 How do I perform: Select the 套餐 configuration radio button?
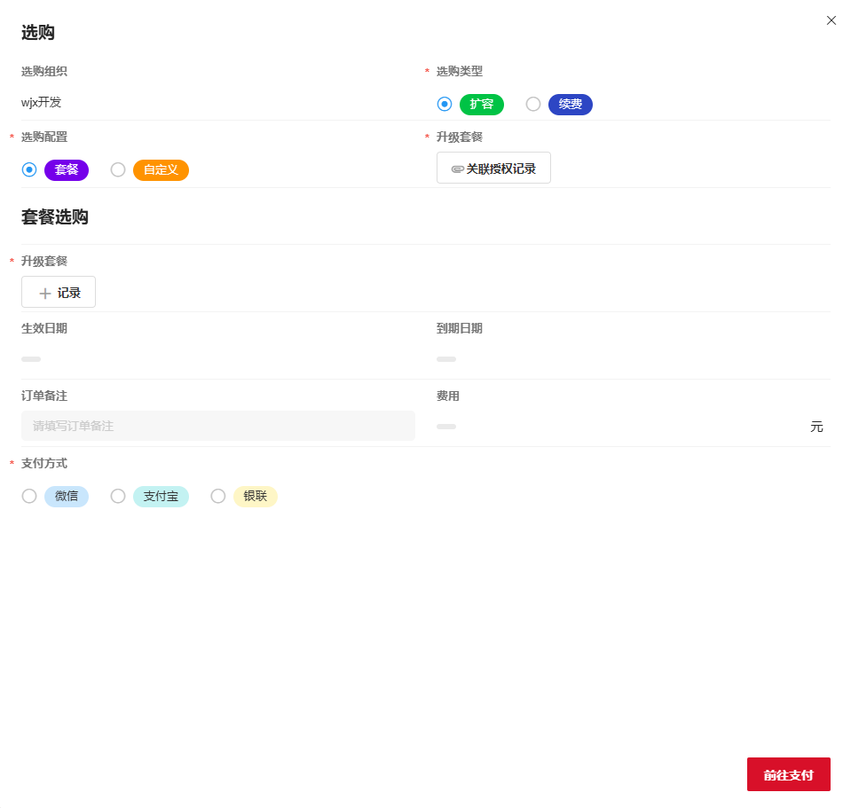pyautogui.click(x=29, y=170)
